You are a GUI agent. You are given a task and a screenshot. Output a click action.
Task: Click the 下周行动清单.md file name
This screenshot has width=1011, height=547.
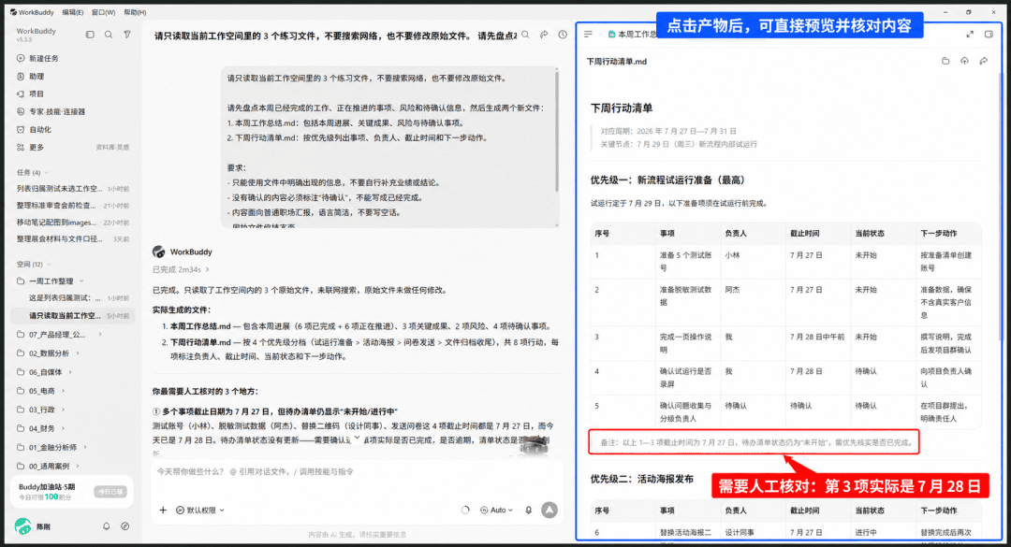coord(616,62)
